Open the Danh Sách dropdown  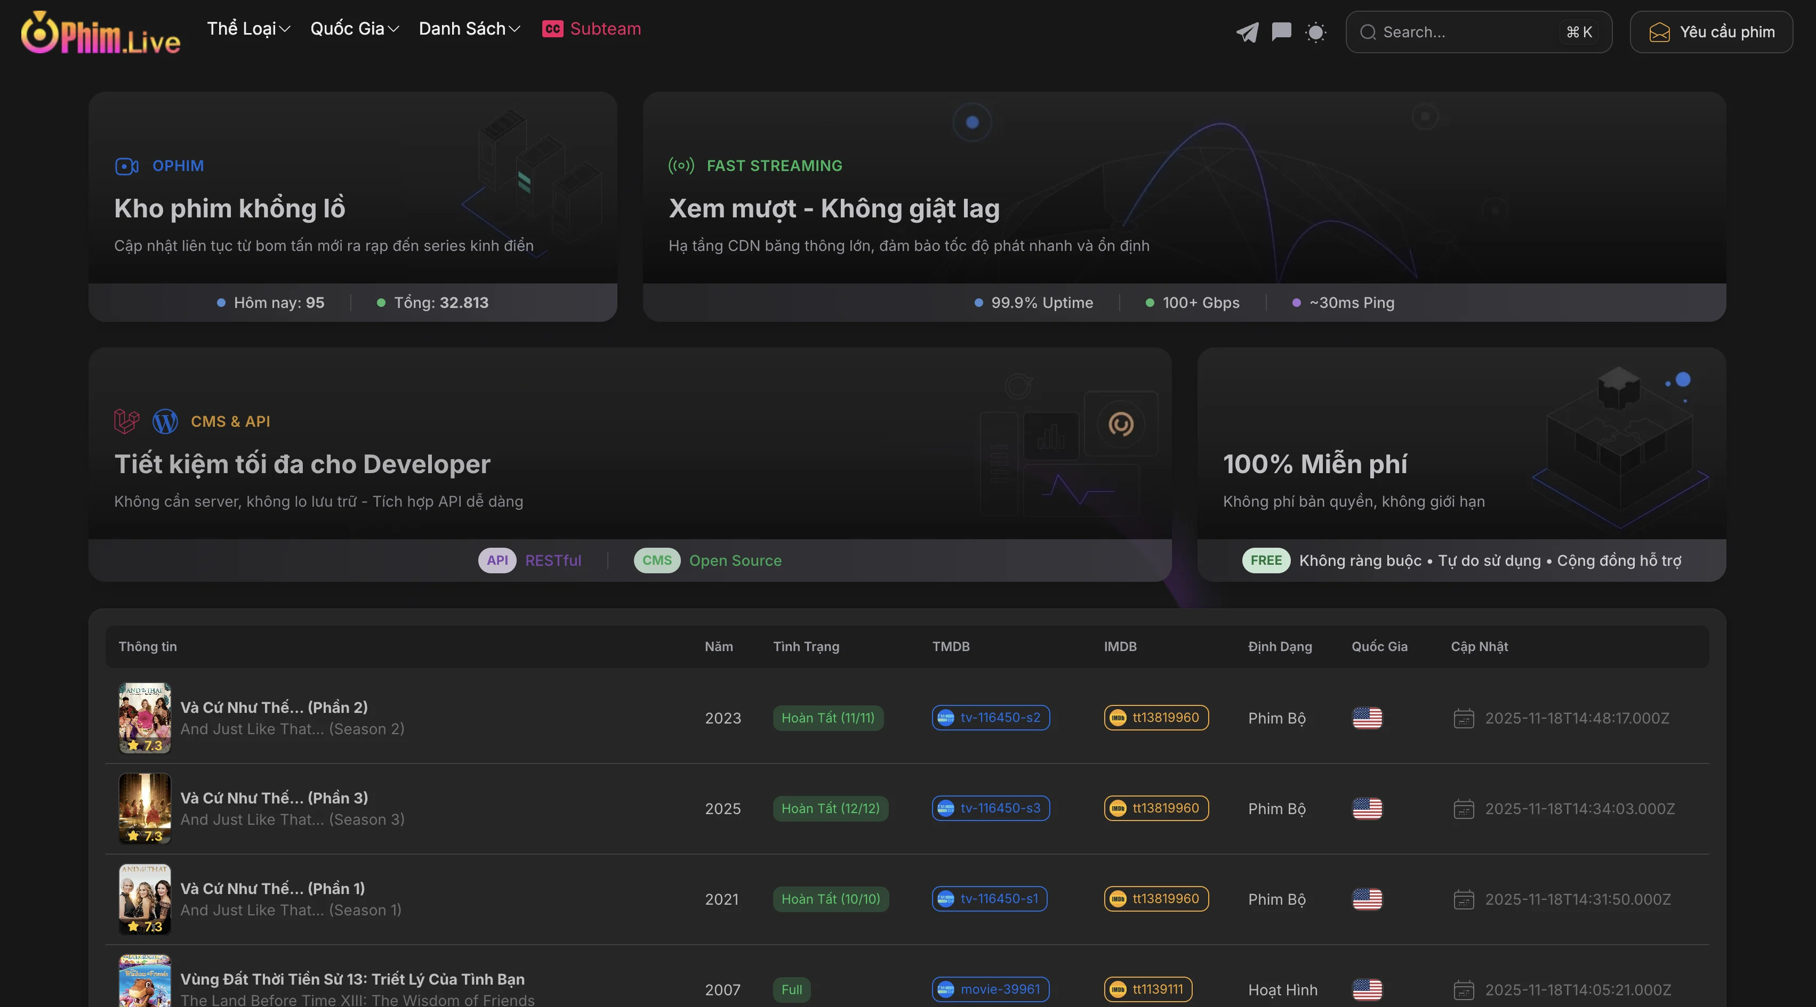click(469, 29)
